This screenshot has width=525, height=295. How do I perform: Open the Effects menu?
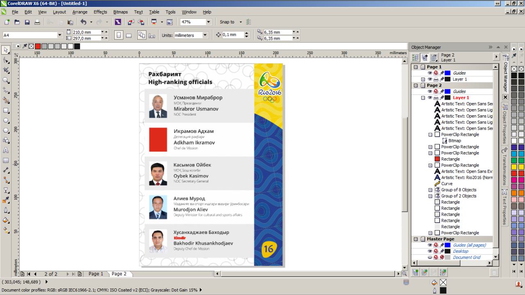(100, 12)
